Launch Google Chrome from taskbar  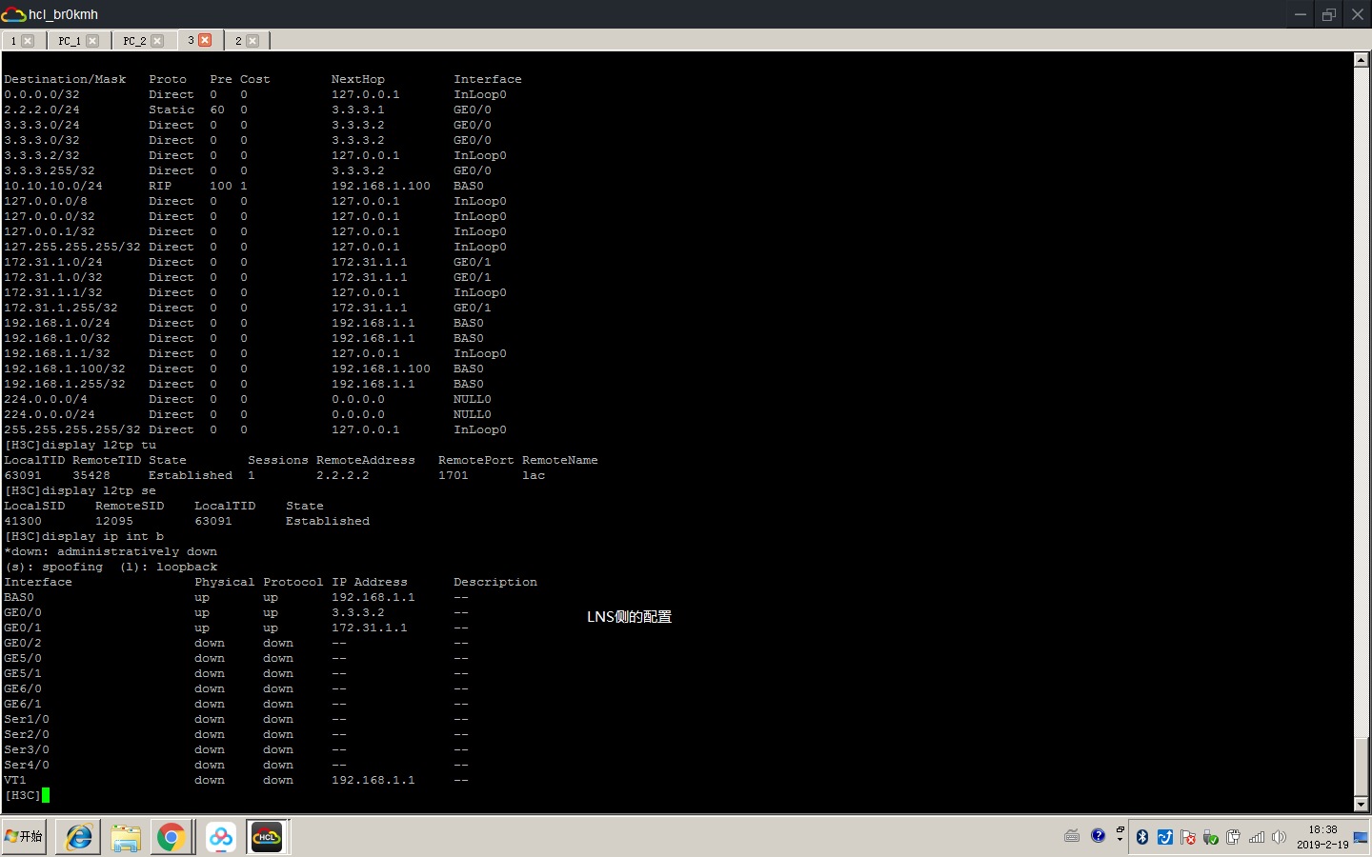click(x=171, y=837)
